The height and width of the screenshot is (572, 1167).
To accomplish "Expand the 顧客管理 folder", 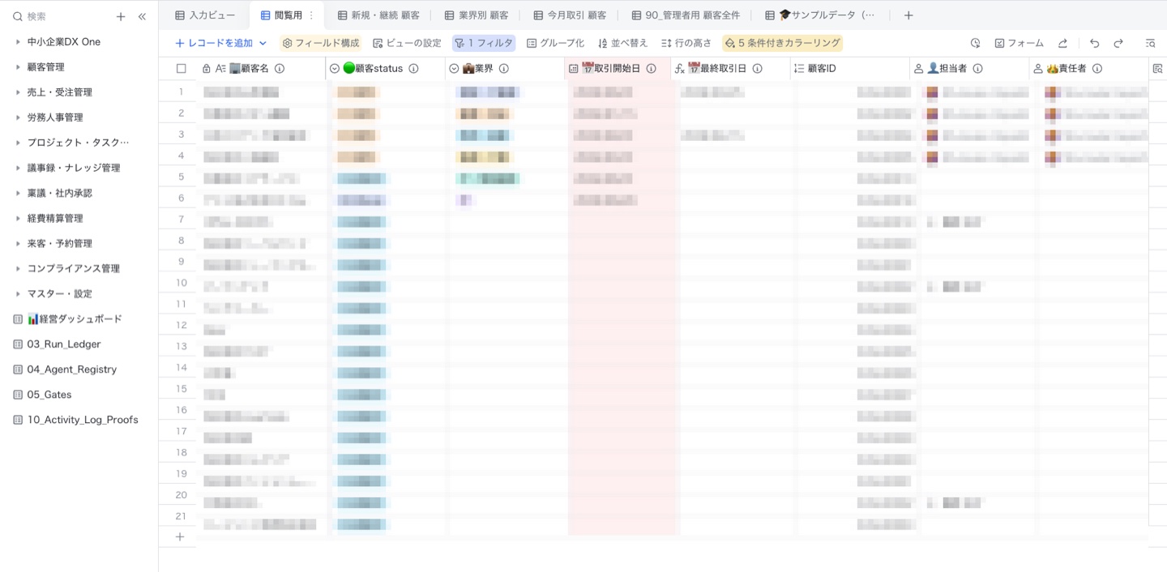I will tap(18, 67).
